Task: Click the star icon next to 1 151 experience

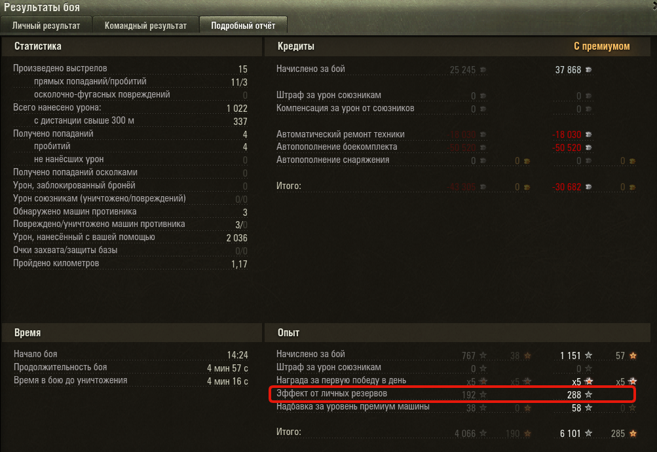Action: pos(589,355)
